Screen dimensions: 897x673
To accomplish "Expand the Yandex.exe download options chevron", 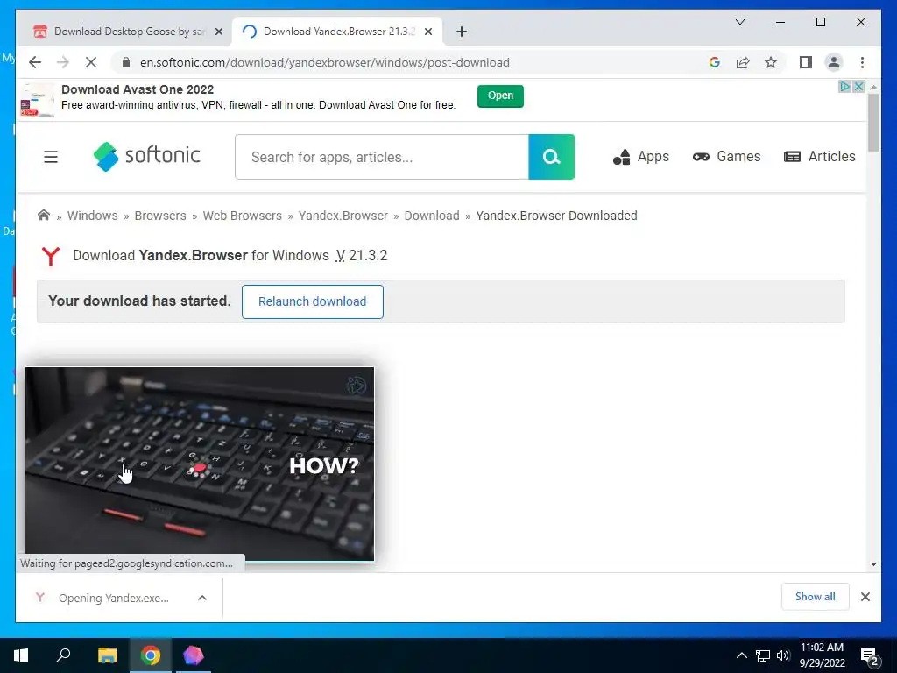I will 202,598.
